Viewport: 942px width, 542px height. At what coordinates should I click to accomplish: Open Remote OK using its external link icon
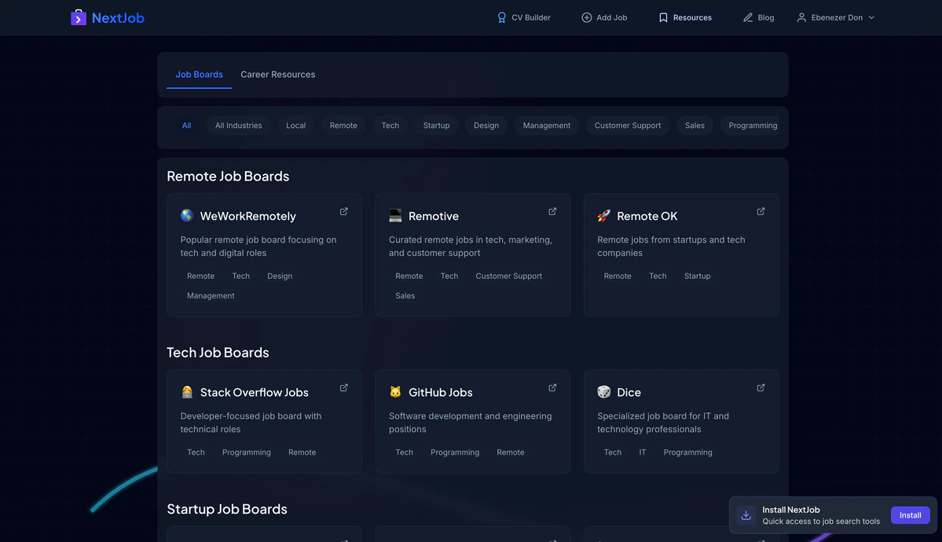(760, 211)
